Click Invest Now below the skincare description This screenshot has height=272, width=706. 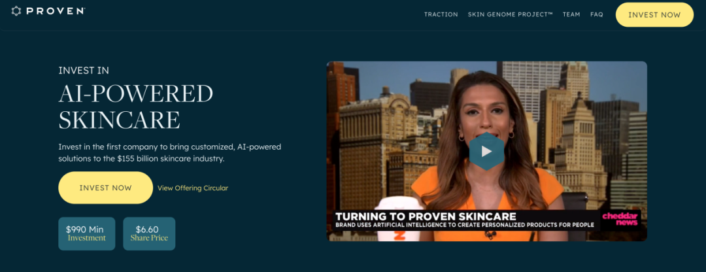[x=105, y=188]
